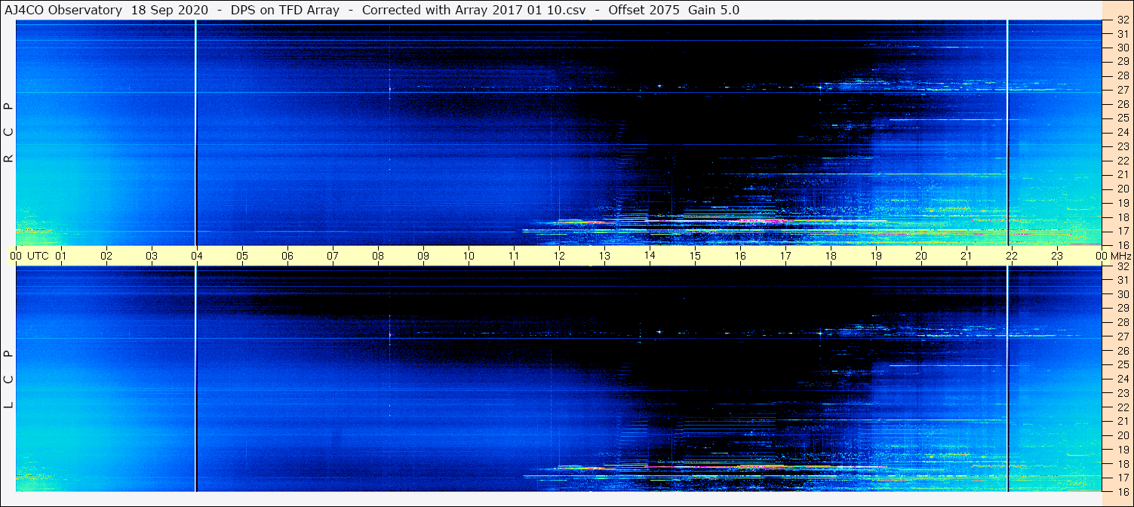Click the 13 hour axis label
This screenshot has width=1134, height=507.
pyautogui.click(x=604, y=256)
